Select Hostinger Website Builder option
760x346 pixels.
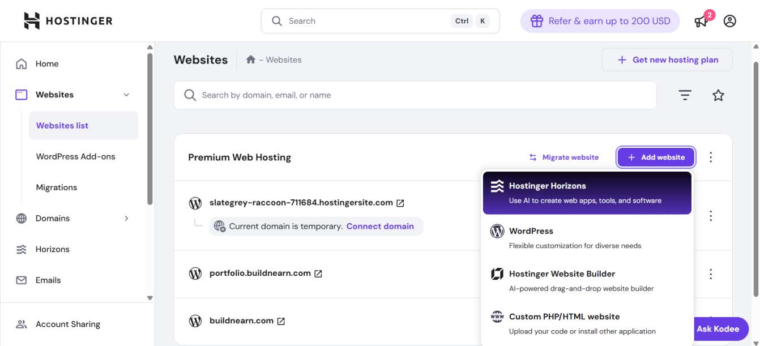tap(587, 281)
